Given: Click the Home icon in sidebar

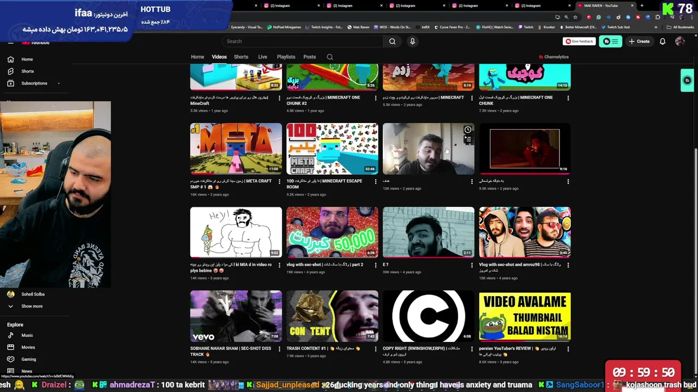Looking at the screenshot, I should 10,59.
